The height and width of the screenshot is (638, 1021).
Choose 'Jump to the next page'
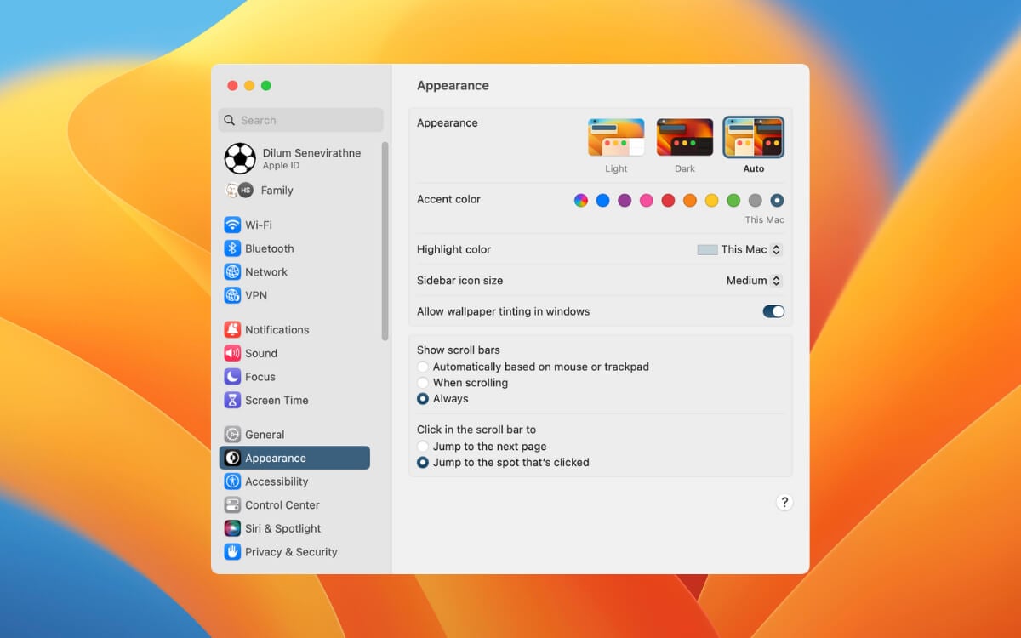click(x=423, y=447)
